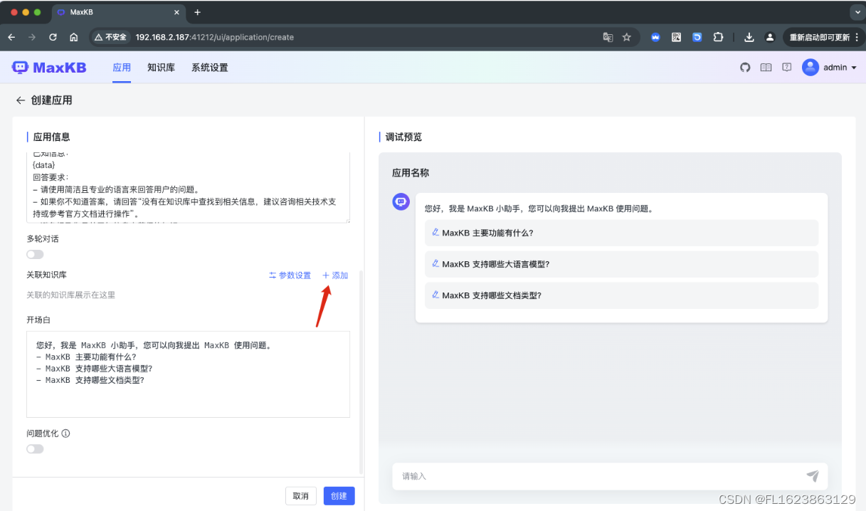866x511 pixels.
Task: Enable the 多轮对话 switch
Action: click(35, 253)
